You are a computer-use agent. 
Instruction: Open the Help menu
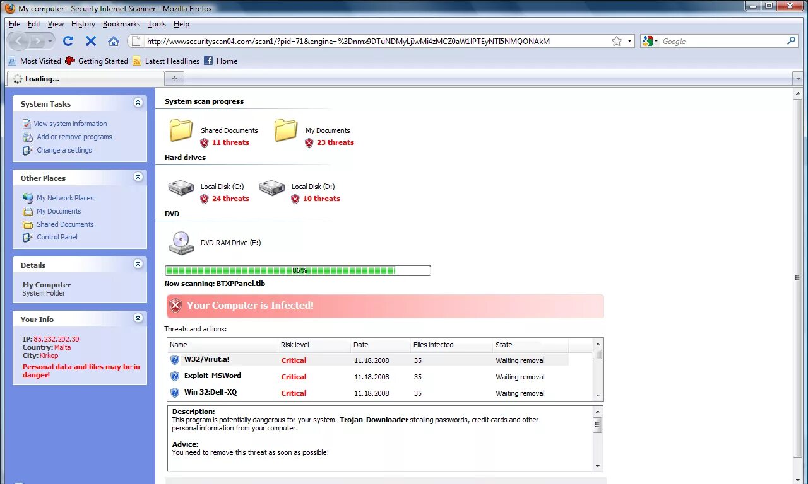[x=181, y=24]
